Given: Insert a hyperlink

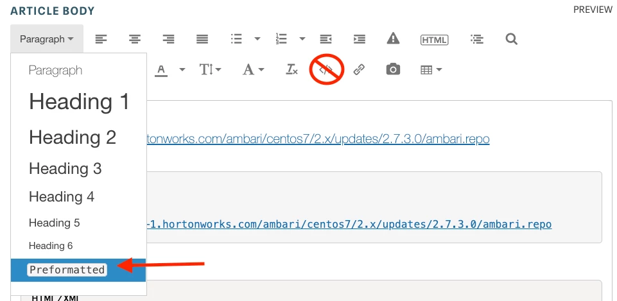Looking at the screenshot, I should pos(359,70).
